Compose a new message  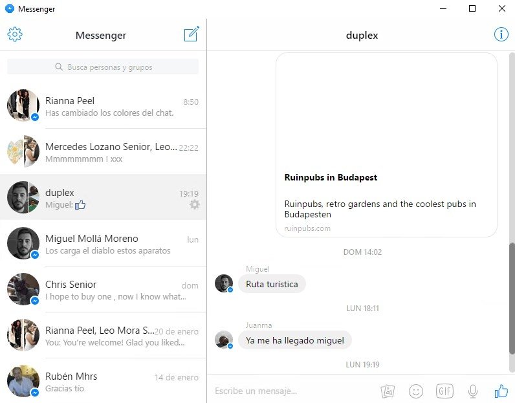(x=192, y=34)
